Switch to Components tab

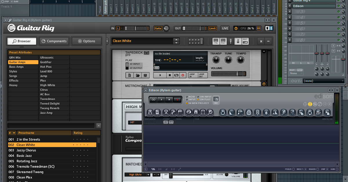click(x=54, y=41)
